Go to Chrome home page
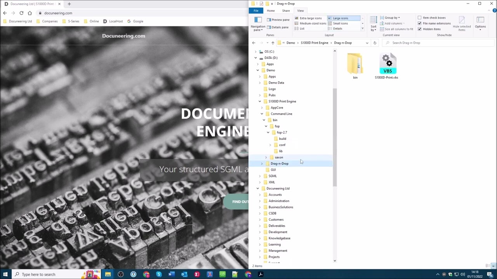Image resolution: width=497 pixels, height=279 pixels. [x=30, y=13]
